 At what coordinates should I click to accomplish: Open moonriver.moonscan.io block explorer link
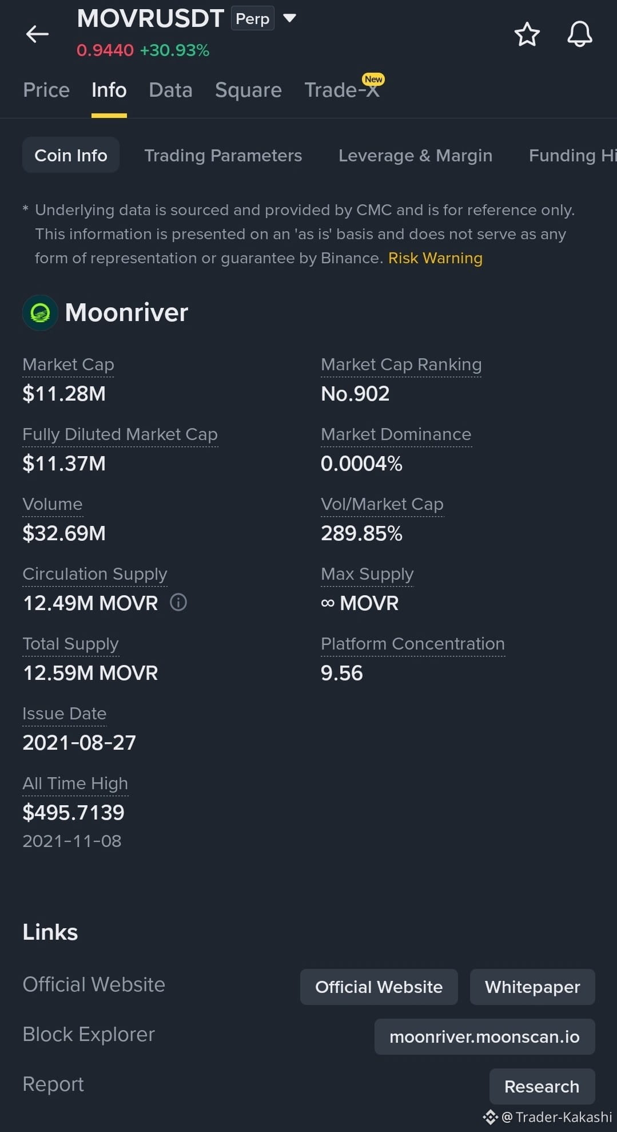coord(484,1036)
